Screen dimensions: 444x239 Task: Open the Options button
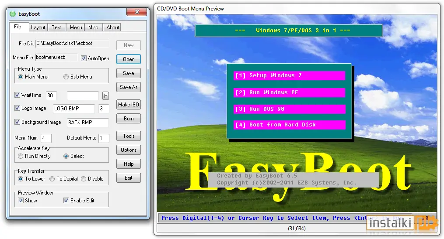coord(129,150)
